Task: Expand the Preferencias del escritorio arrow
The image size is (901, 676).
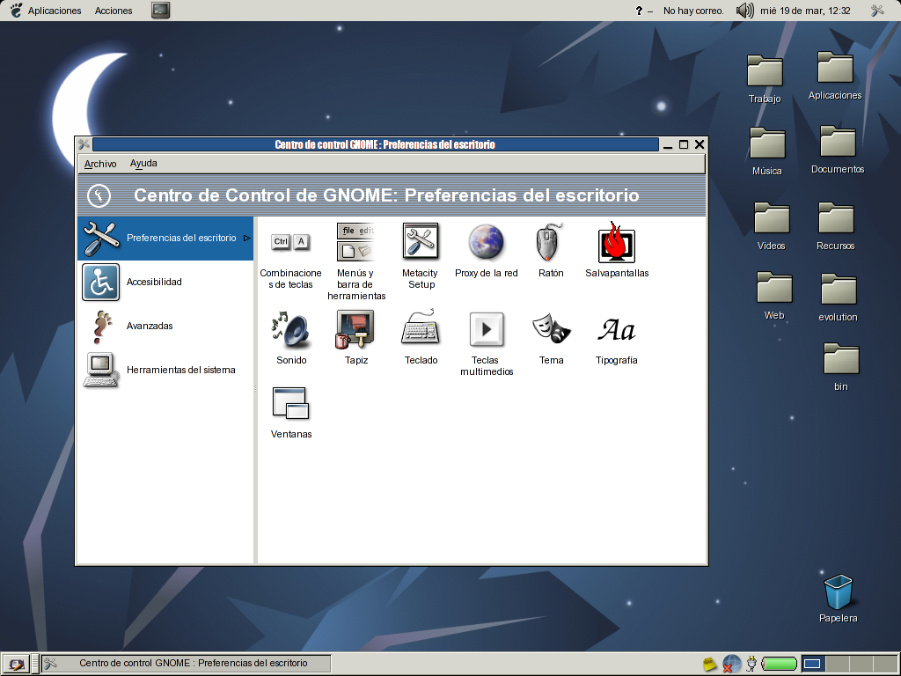Action: 247,238
